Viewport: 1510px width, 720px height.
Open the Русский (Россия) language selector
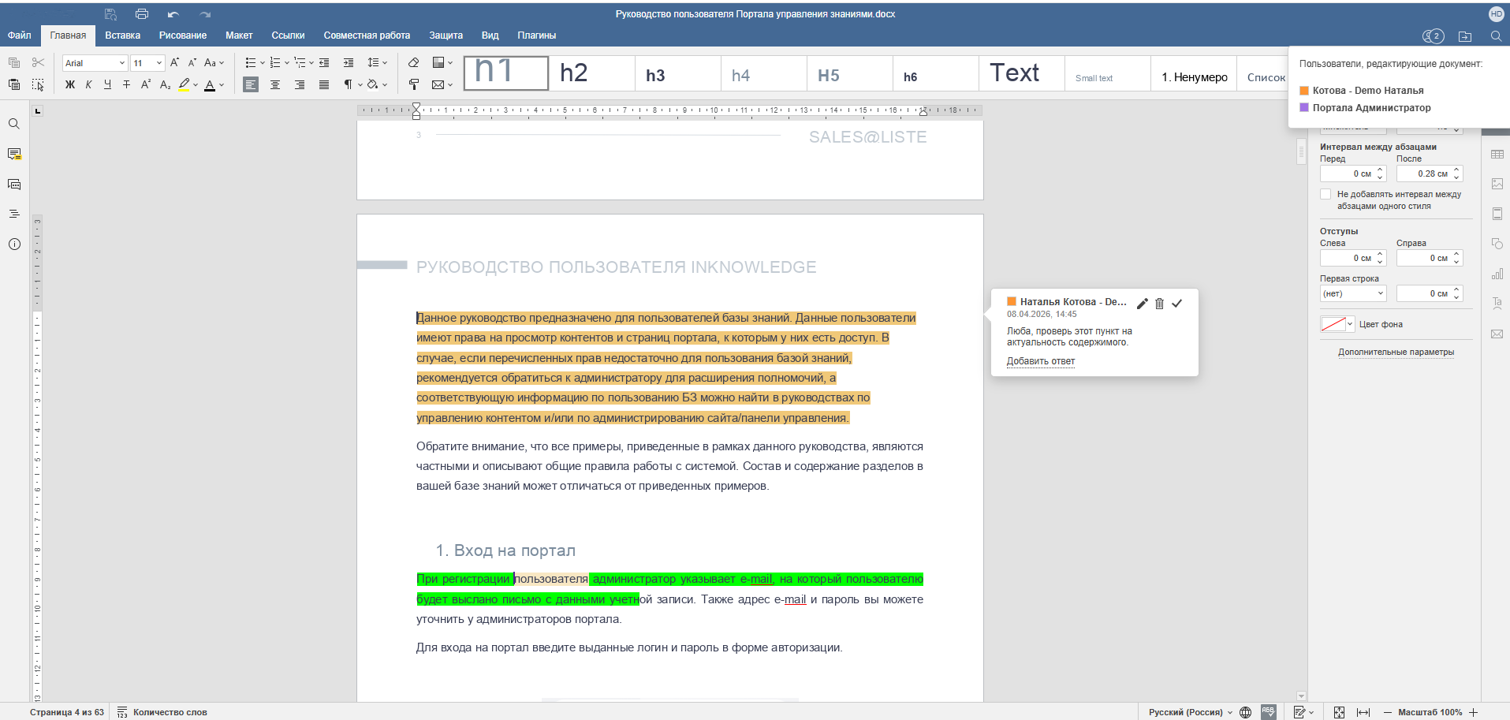point(1190,712)
